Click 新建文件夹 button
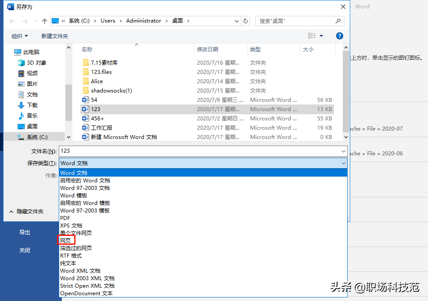Screen dimensions: 428x301 (55, 36)
